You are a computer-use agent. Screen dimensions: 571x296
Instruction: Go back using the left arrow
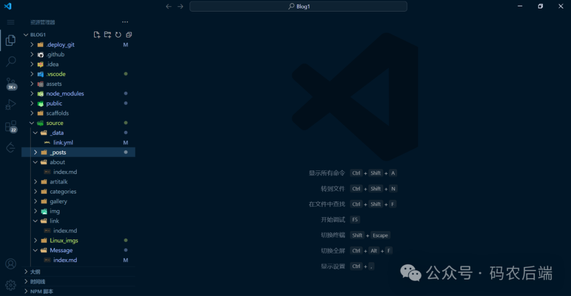[x=168, y=6]
